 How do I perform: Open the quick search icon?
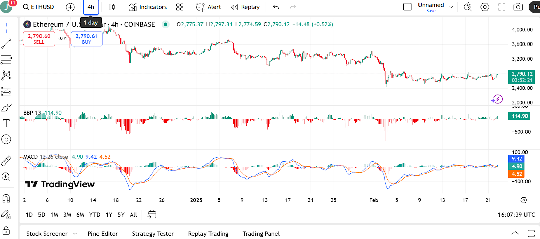click(x=468, y=7)
